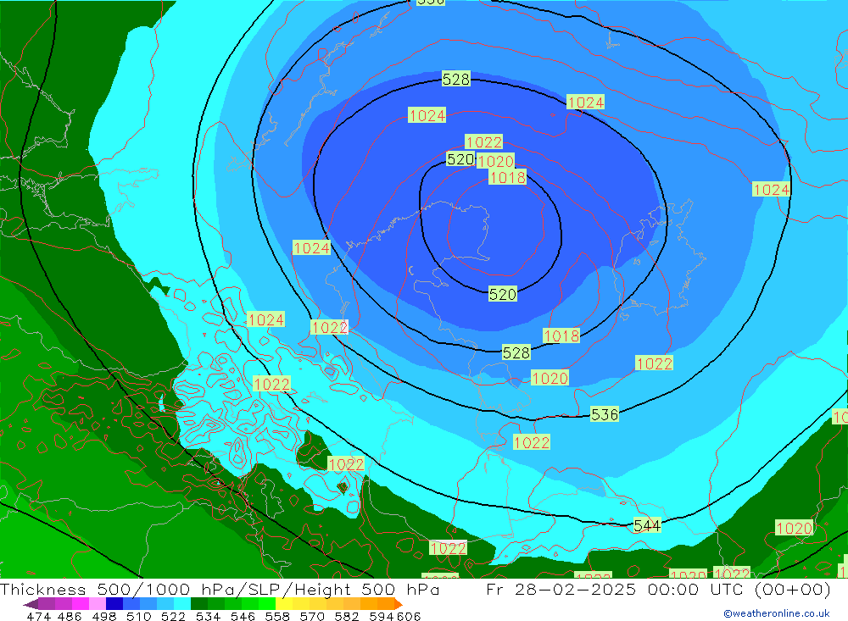Select the yellow 558 legend swatch
The width and height of the screenshot is (848, 621).
(x=284, y=604)
